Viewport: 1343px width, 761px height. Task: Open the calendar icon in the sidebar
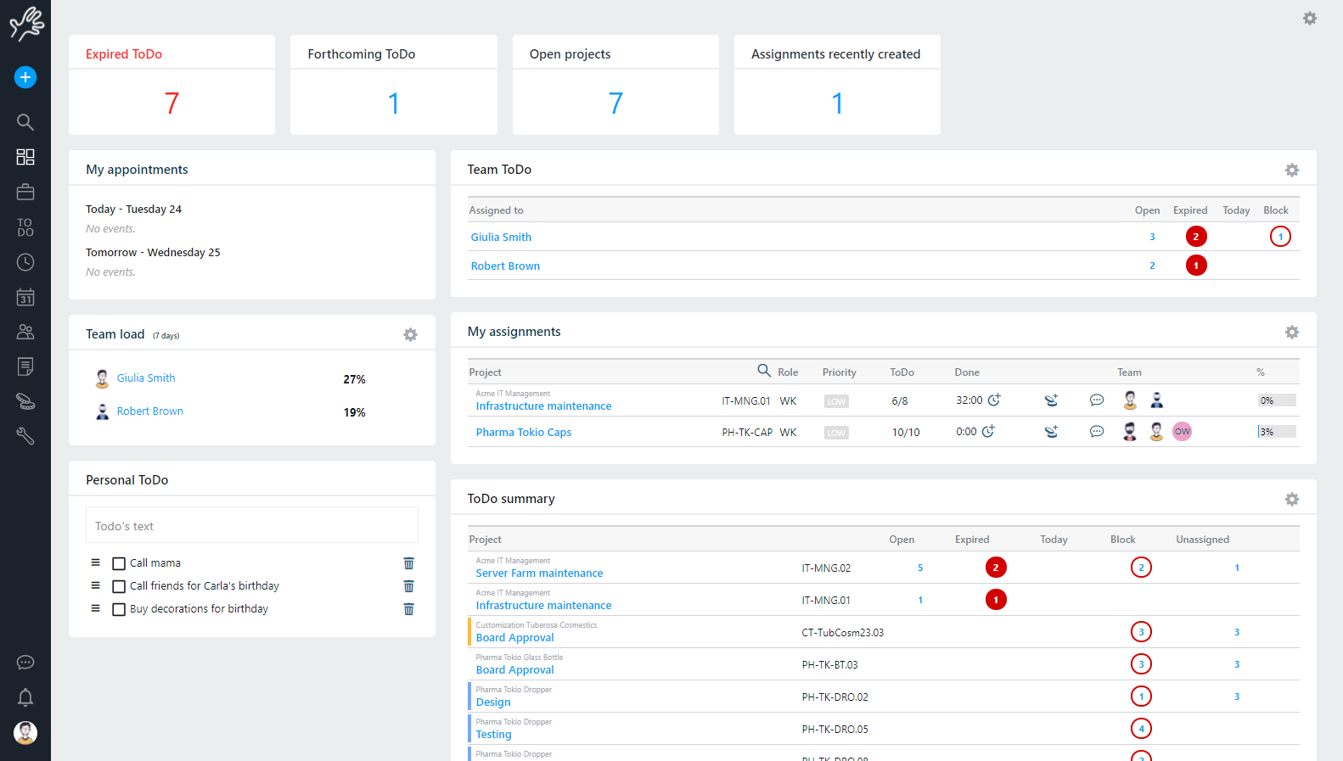(25, 298)
